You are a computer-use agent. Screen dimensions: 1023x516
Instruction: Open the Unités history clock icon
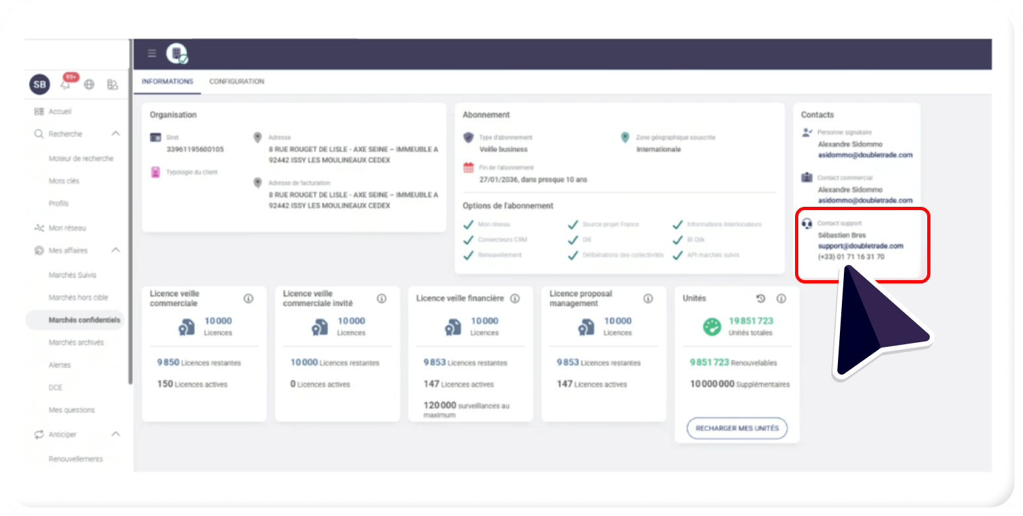tap(761, 299)
